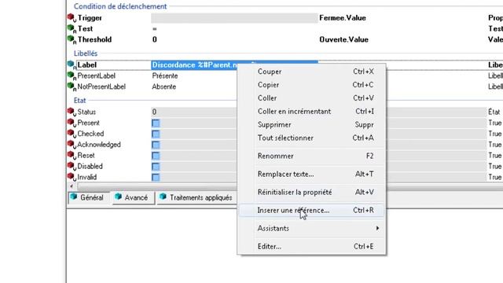Click the red cube icon beside Checked
Image resolution: width=503 pixels, height=283 pixels.
tap(71, 133)
